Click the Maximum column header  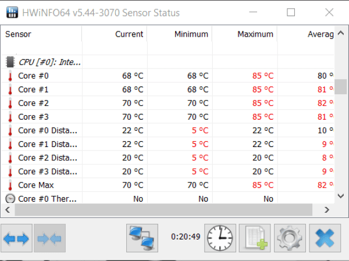[245, 34]
